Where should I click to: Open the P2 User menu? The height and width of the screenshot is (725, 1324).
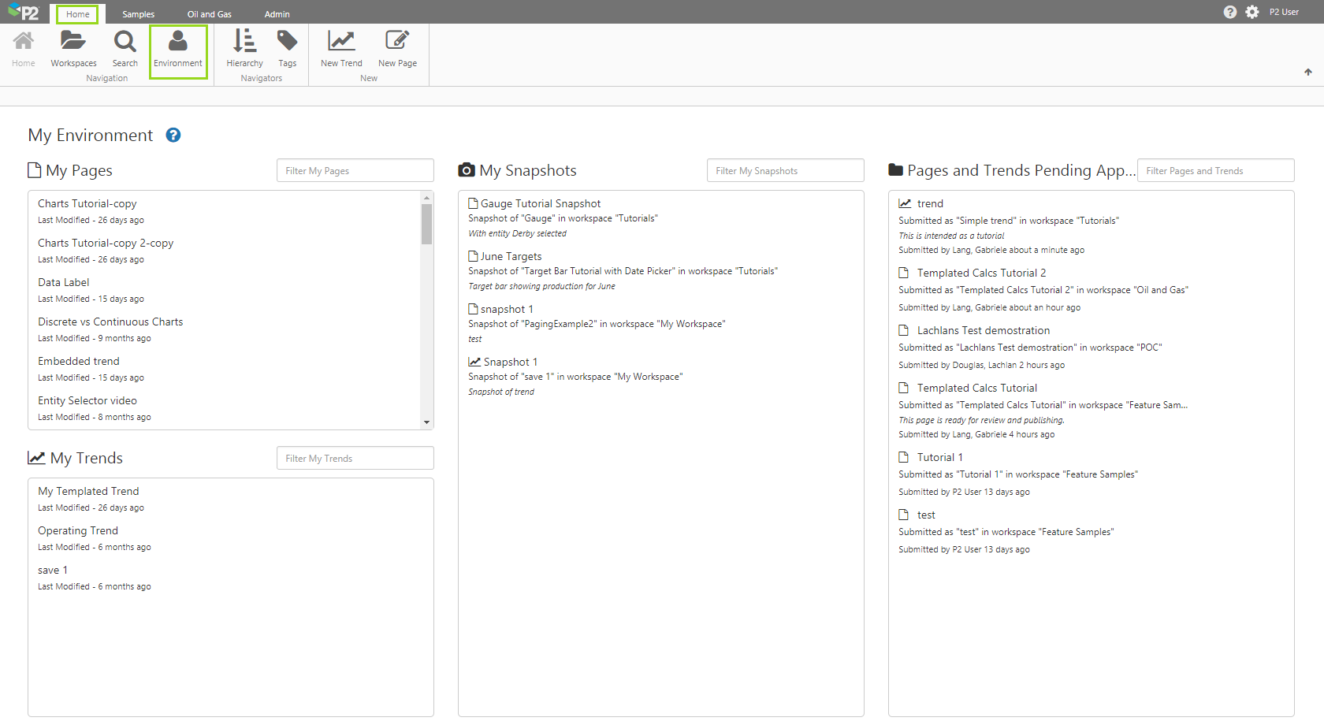(1284, 12)
